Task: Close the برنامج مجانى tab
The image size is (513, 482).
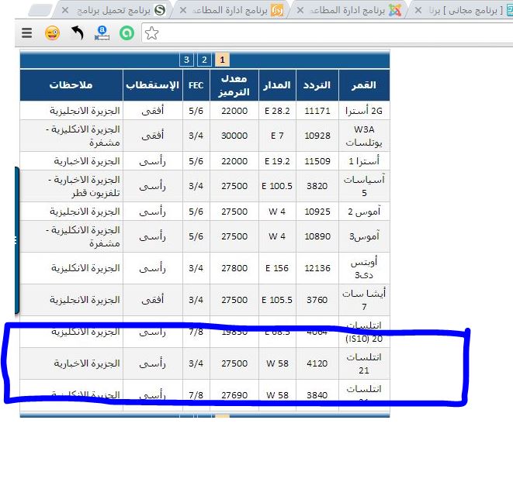Action: click(x=418, y=10)
